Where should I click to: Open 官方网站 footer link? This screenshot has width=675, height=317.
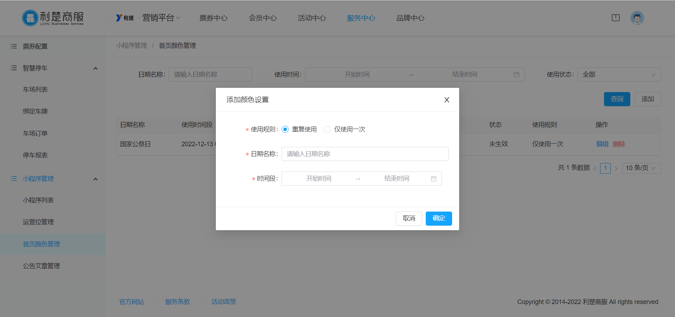[131, 302]
